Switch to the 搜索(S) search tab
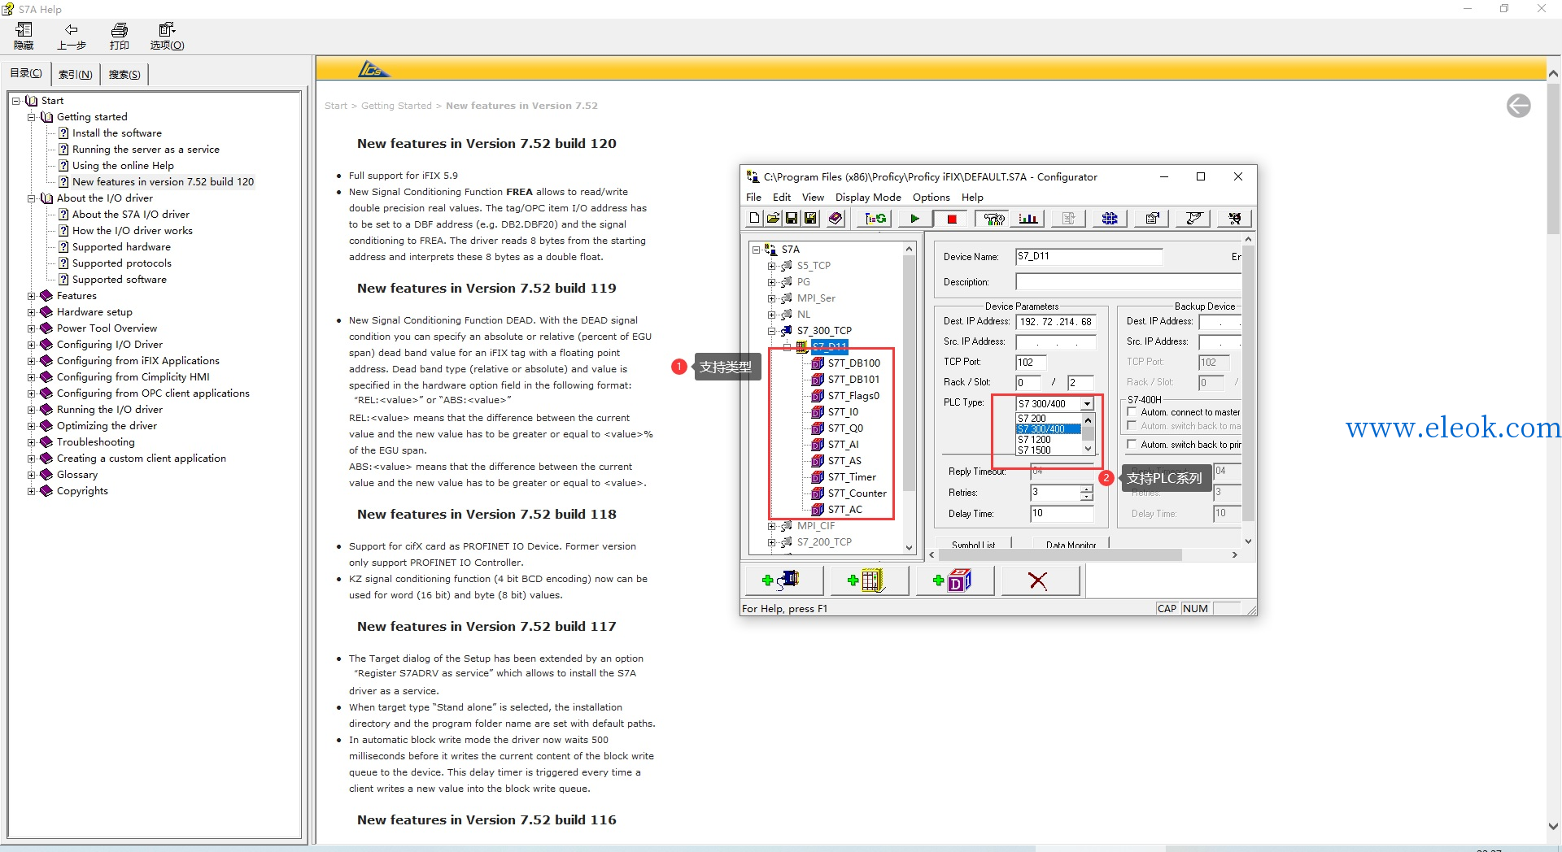Viewport: 1562px width, 852px height. pyautogui.click(x=124, y=74)
